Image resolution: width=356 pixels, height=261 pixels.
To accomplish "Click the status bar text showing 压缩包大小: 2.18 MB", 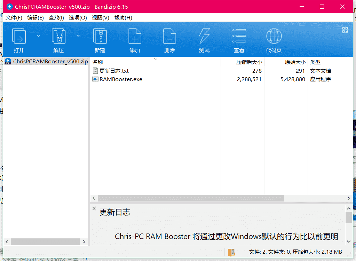I will tap(317, 252).
